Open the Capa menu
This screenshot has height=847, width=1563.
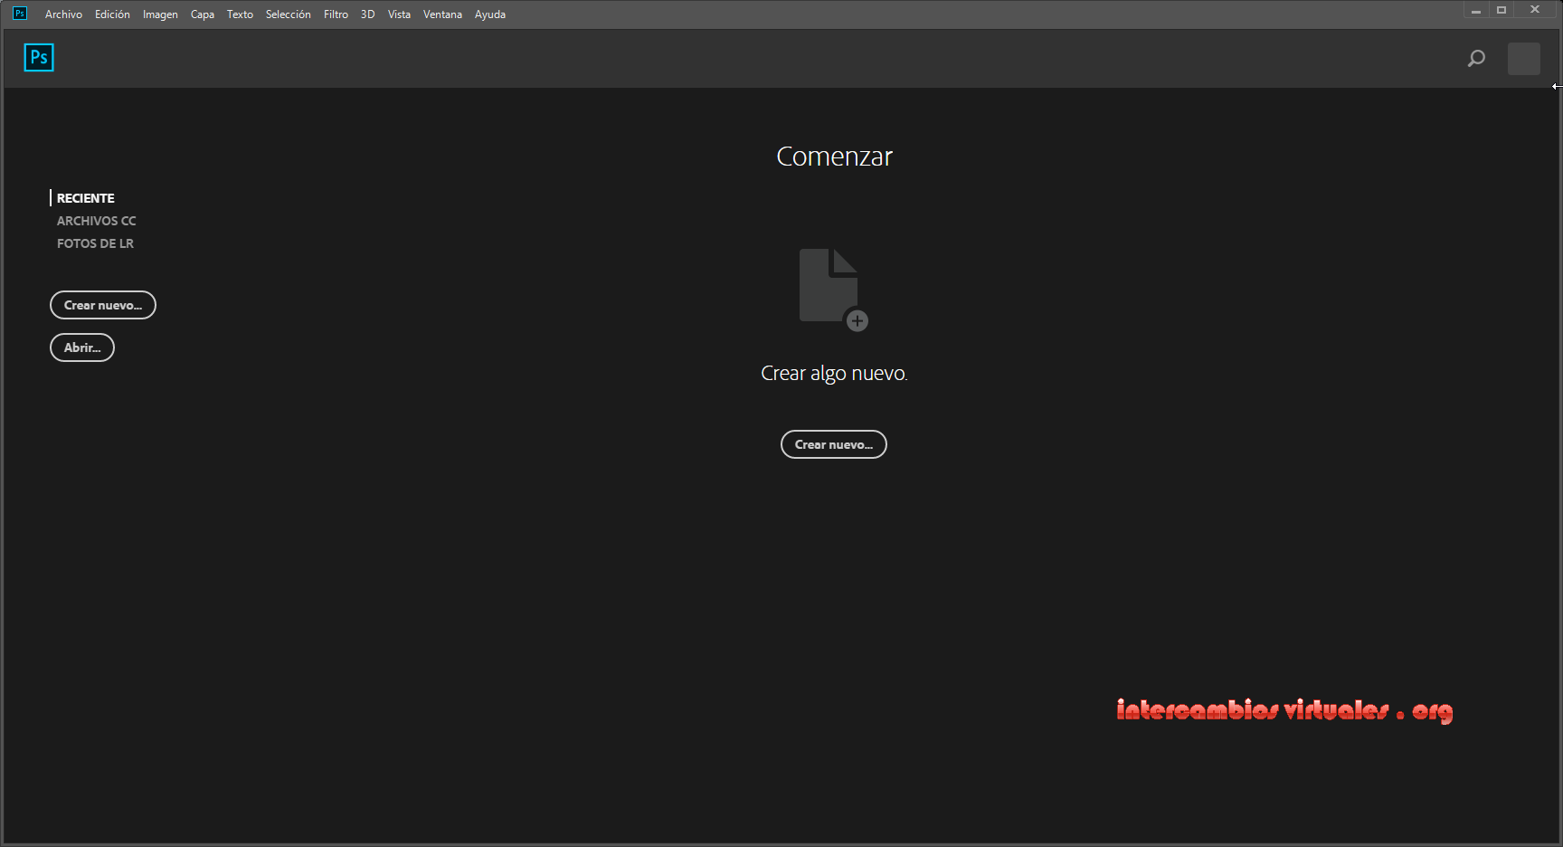click(x=203, y=14)
